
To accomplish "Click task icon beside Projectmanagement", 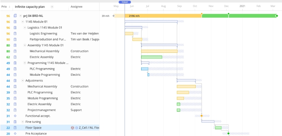I will coord(15,110).
